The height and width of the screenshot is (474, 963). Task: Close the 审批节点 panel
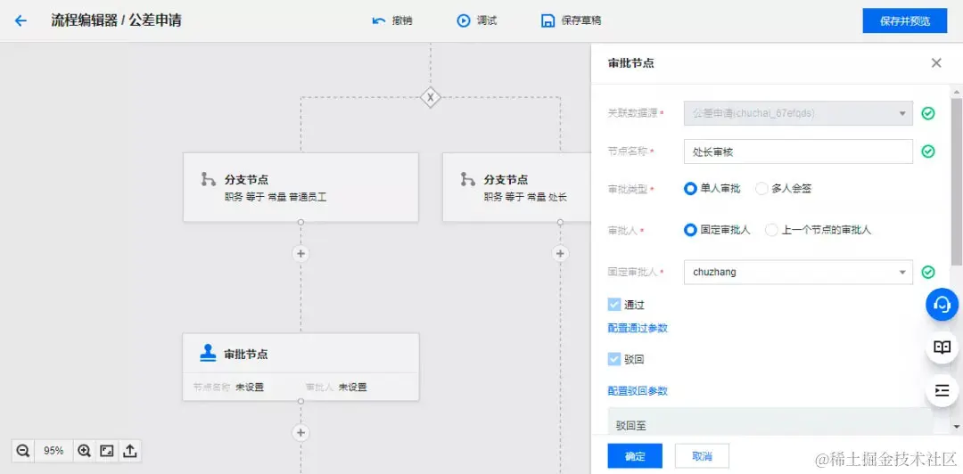[936, 62]
